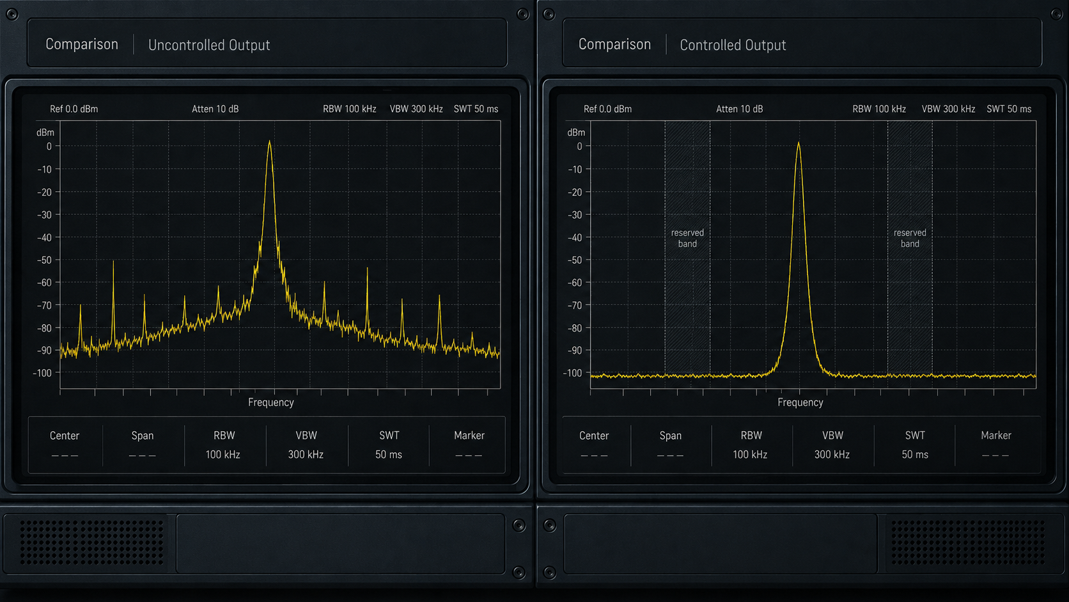This screenshot has height=602, width=1069.
Task: Click dBm axis unit on Uncontrolled display
Action: pyautogui.click(x=45, y=132)
